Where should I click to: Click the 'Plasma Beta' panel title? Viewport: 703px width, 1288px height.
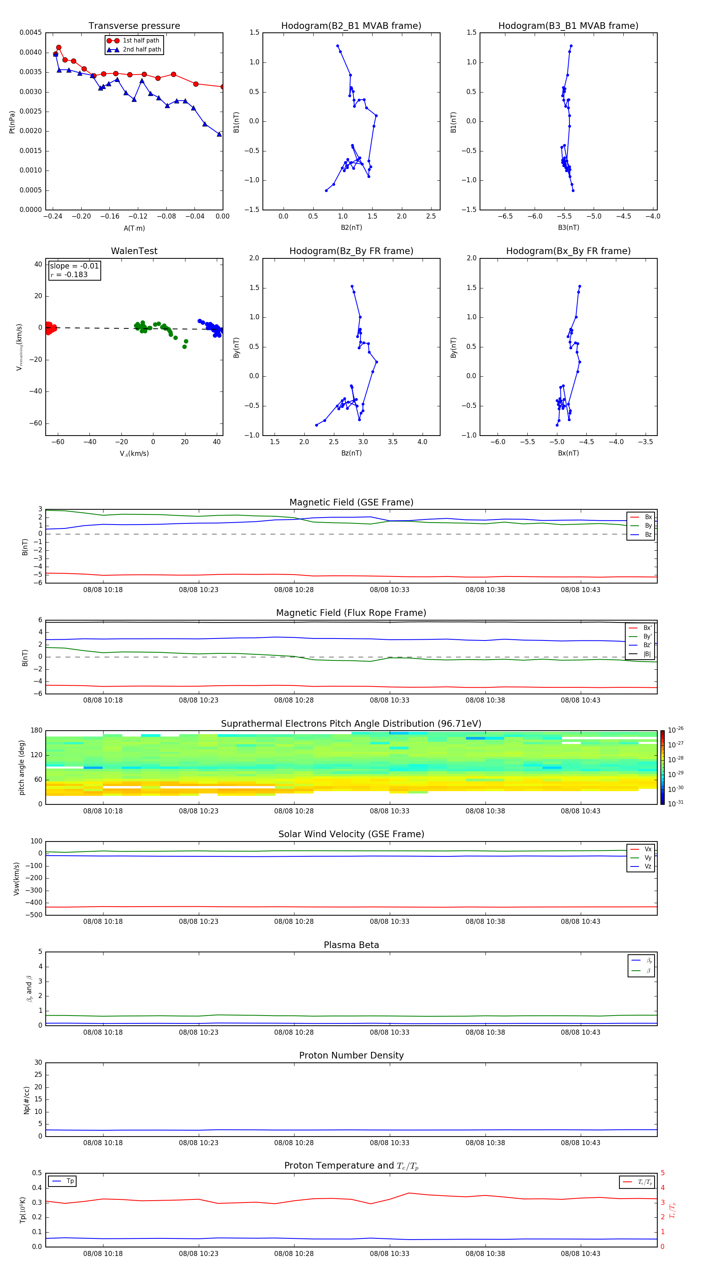(x=351, y=945)
